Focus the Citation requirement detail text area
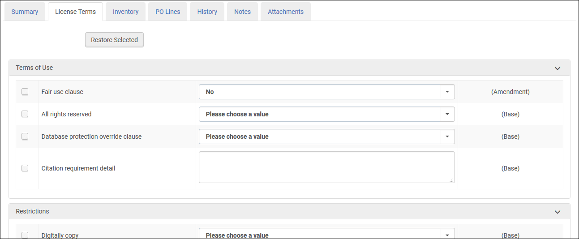579x239 pixels. (x=327, y=167)
